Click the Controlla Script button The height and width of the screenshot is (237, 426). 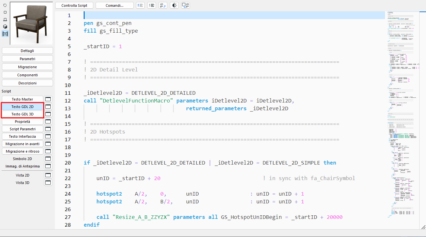[74, 5]
